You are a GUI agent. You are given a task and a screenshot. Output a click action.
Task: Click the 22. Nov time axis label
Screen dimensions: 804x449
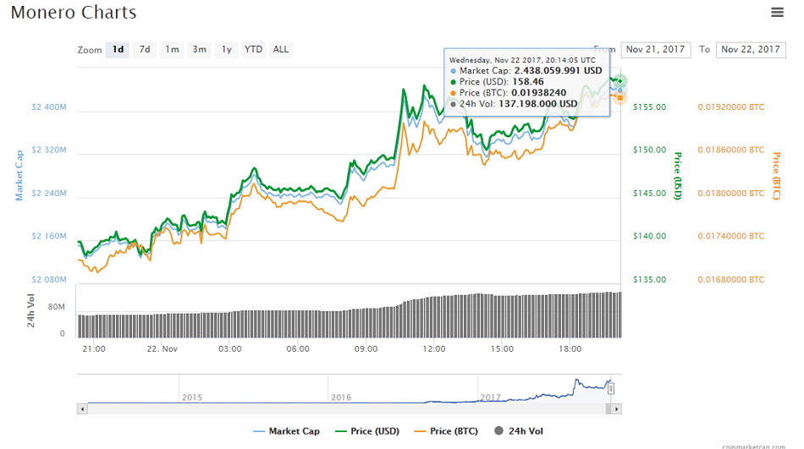tap(162, 349)
